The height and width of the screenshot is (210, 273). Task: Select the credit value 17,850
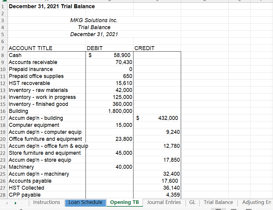click(x=157, y=160)
